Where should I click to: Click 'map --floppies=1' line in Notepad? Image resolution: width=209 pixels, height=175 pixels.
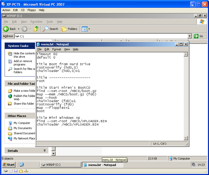point(53,108)
